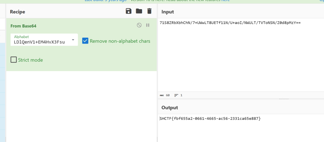This screenshot has width=324, height=142.
Task: Uncheck Remove non-alphabet chars checkbox
Action: coord(85,41)
